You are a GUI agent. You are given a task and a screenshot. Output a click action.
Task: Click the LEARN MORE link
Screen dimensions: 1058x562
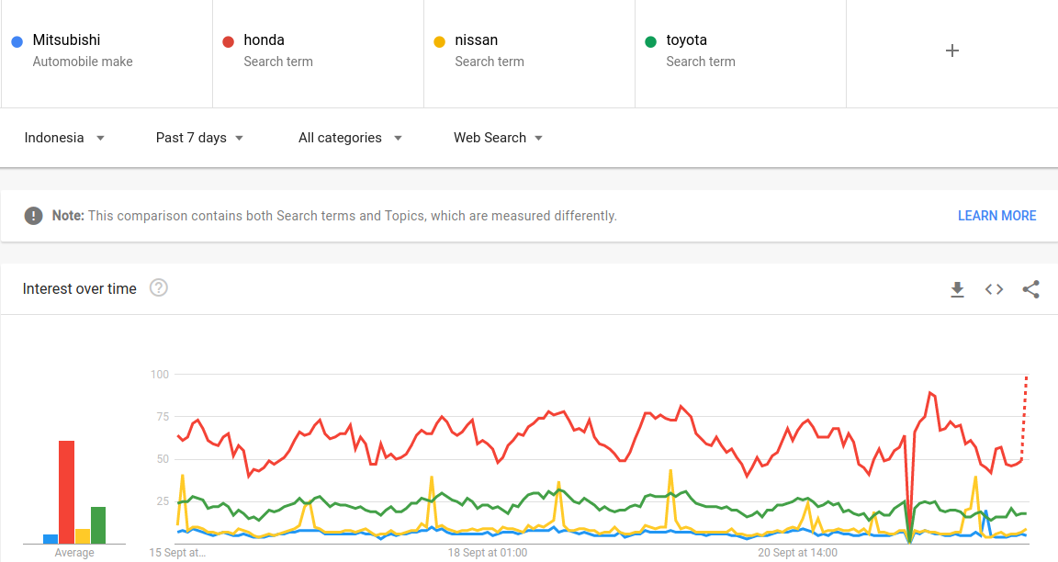pos(996,216)
